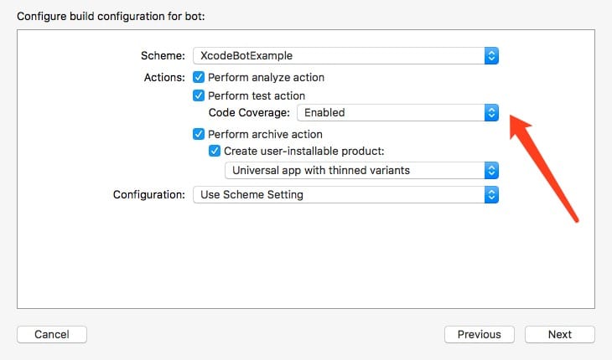This screenshot has height=360, width=612.
Task: Click the 'Code Coverage:' label
Action: point(249,112)
